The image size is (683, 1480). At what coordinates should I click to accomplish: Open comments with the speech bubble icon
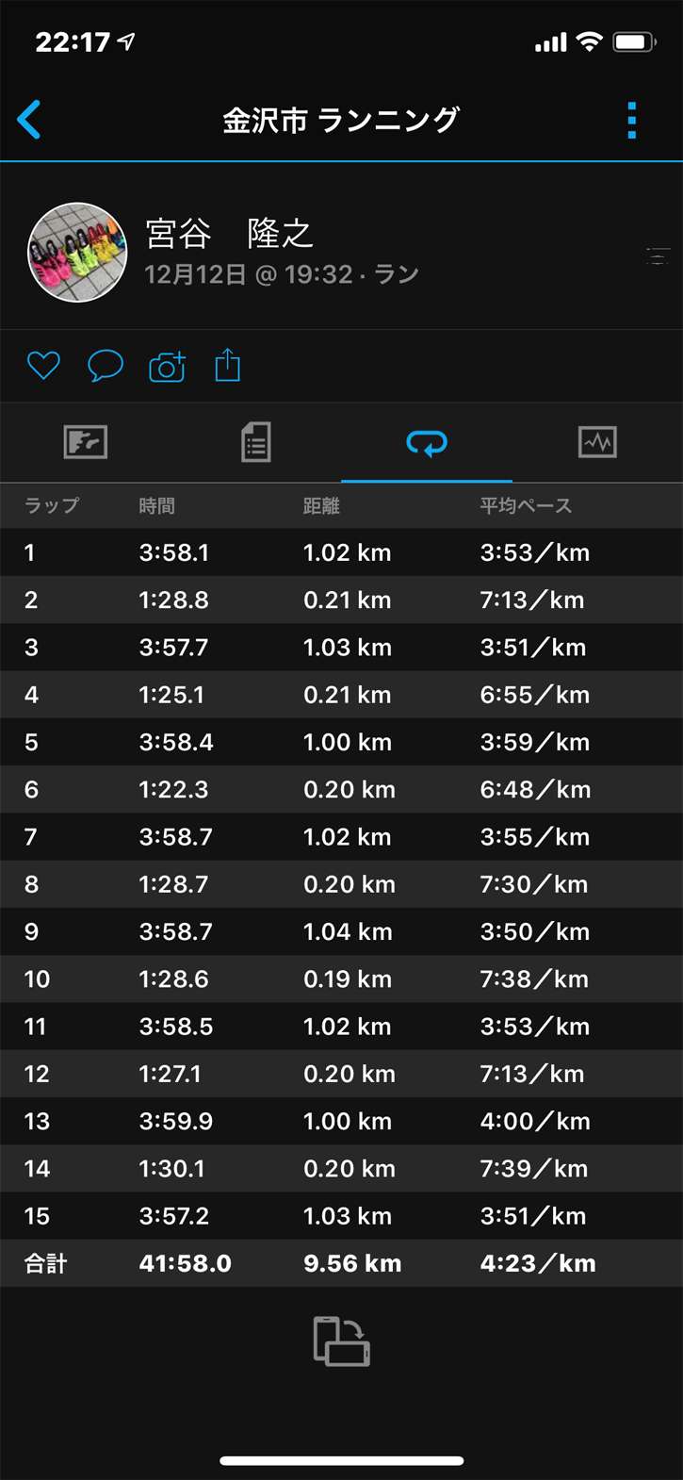(x=105, y=365)
